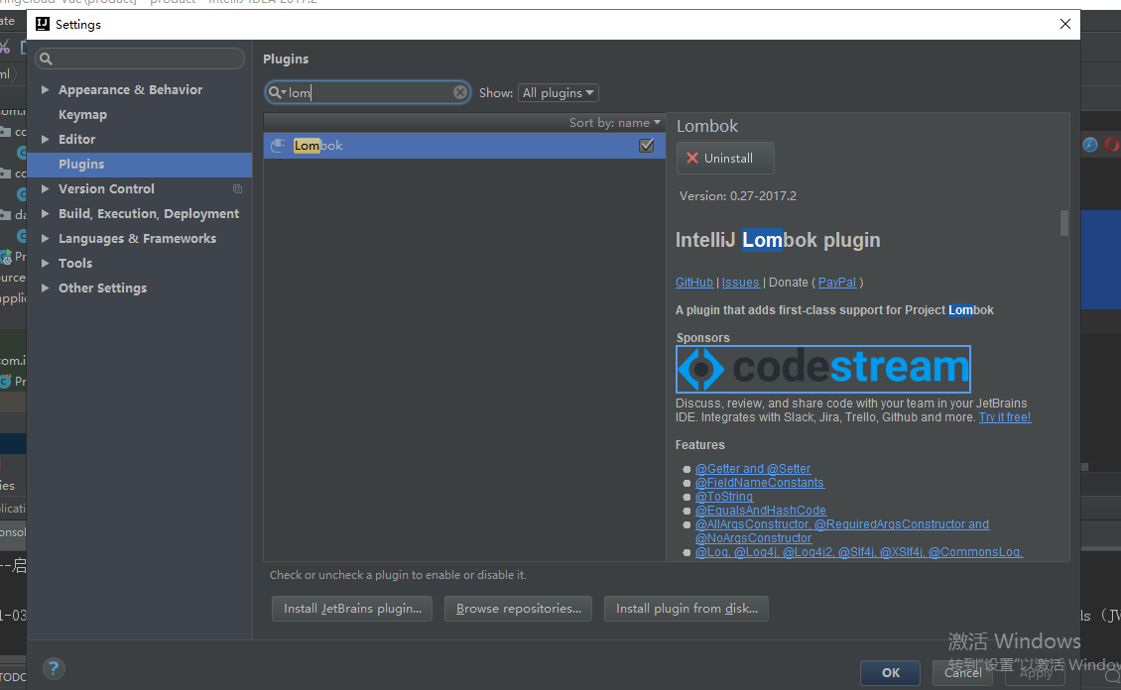
Task: Expand Build, Execution, Deployment arrow
Action: [x=45, y=213]
